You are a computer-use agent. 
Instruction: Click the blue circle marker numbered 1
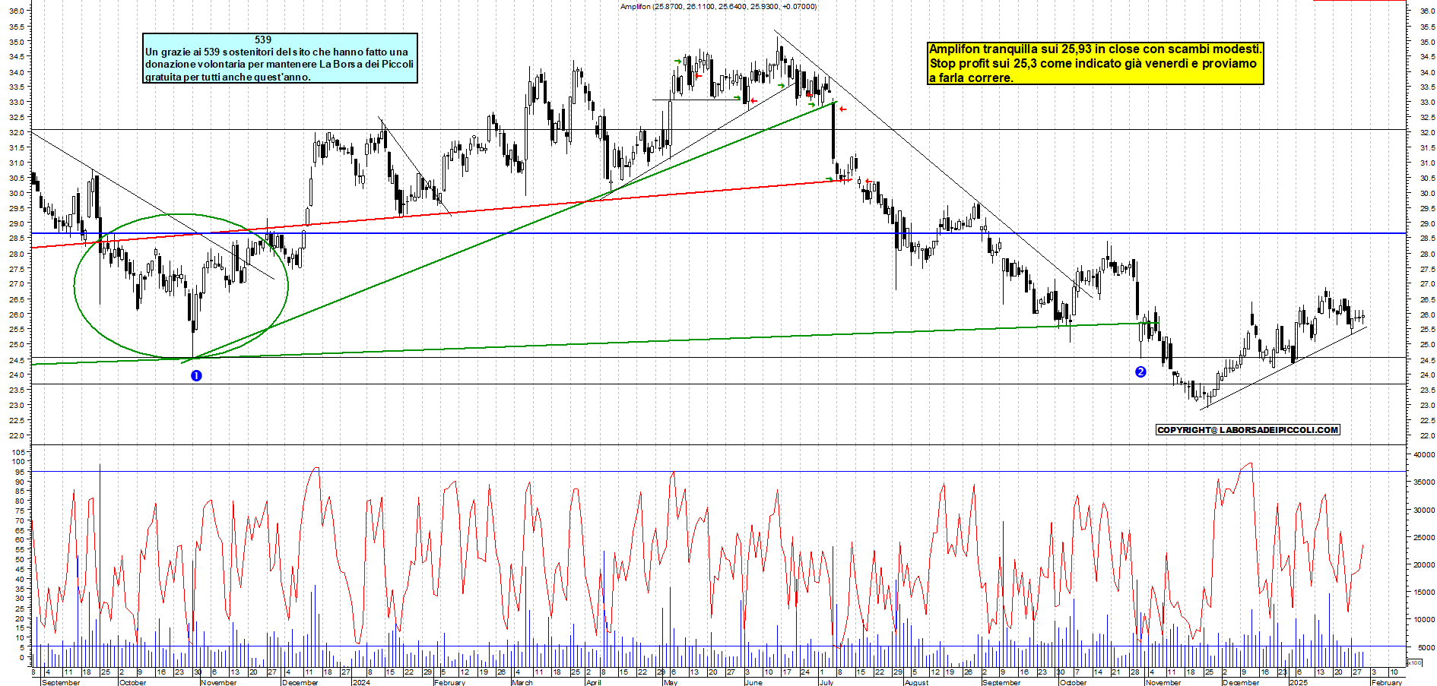coord(196,375)
